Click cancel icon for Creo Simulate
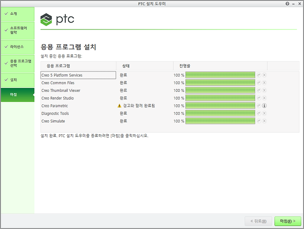 pos(264,121)
